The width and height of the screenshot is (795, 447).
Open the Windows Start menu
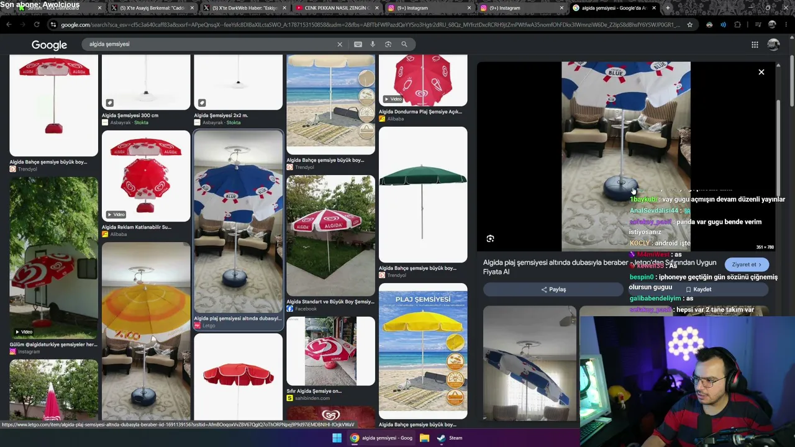click(337, 438)
